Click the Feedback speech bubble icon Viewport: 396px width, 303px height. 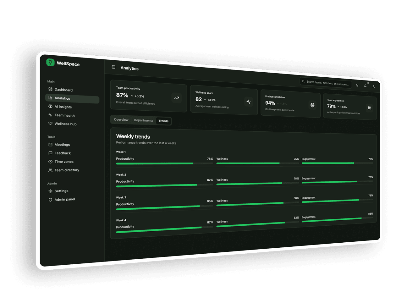[50, 153]
